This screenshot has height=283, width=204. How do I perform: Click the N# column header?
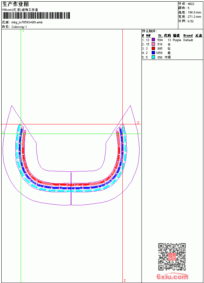coord(148,36)
